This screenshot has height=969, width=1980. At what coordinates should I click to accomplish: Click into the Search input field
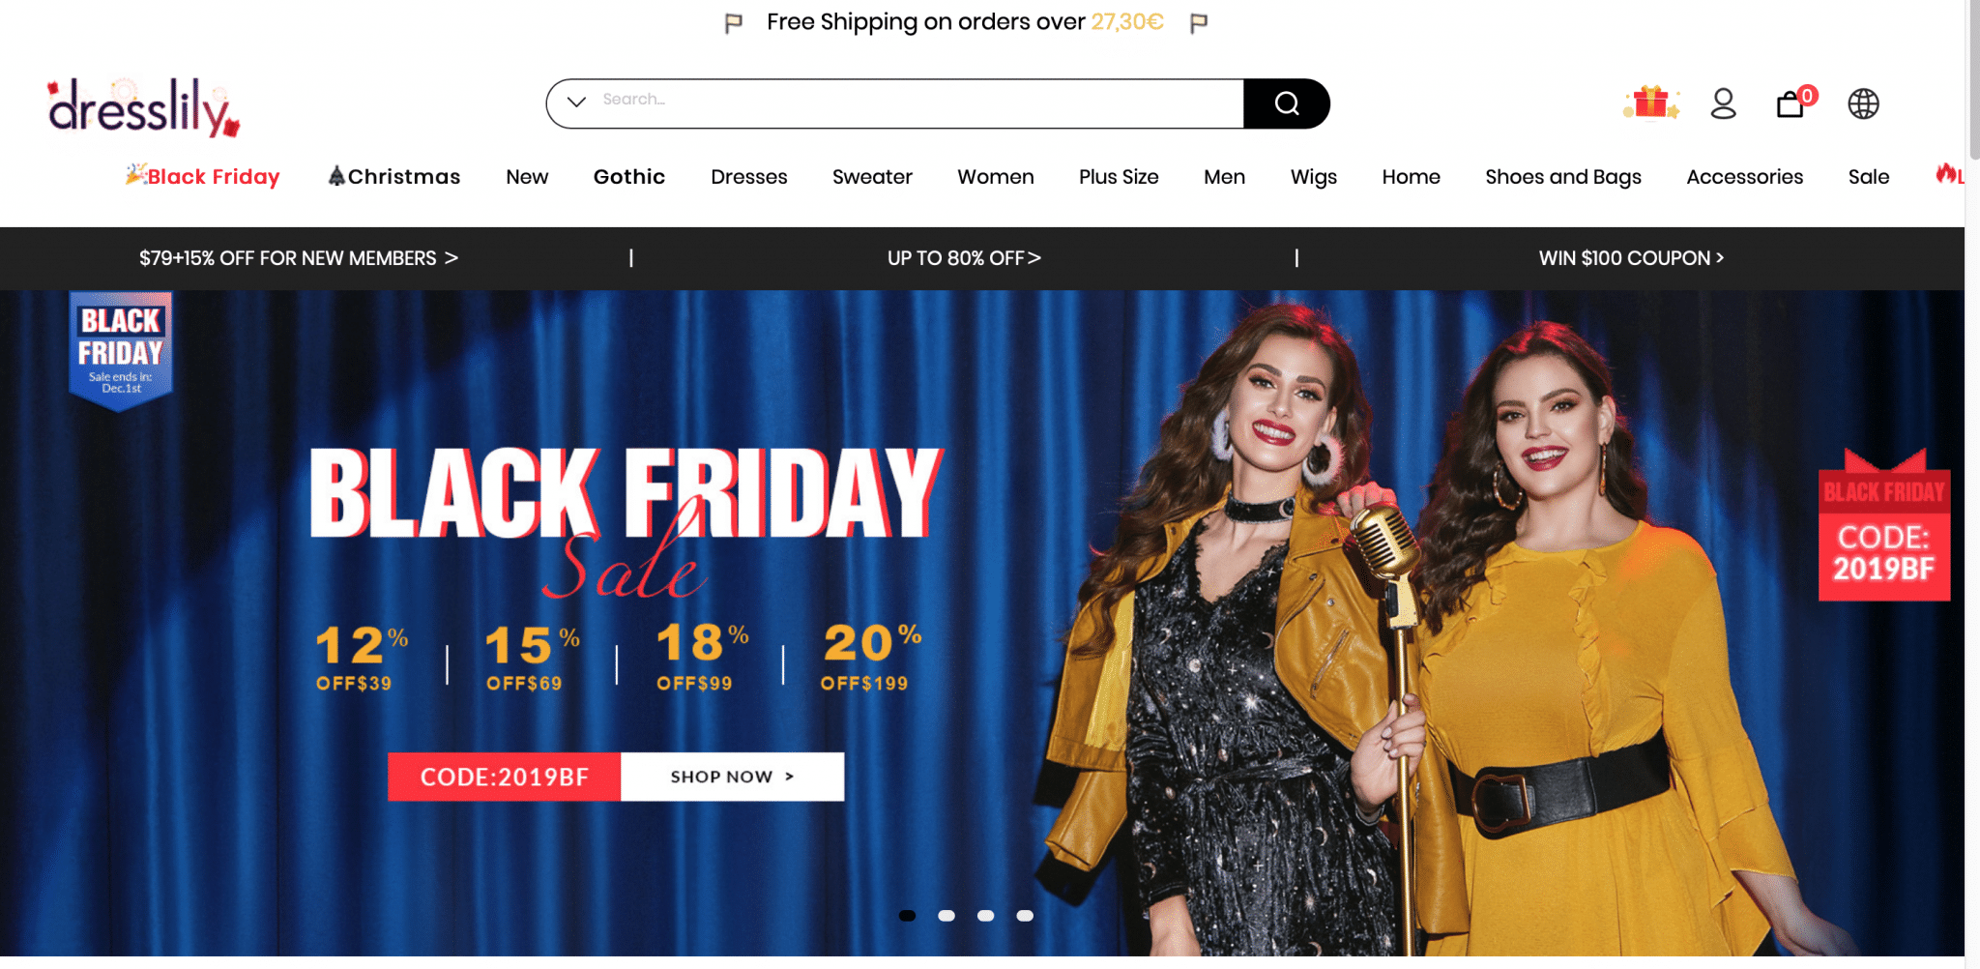918,101
